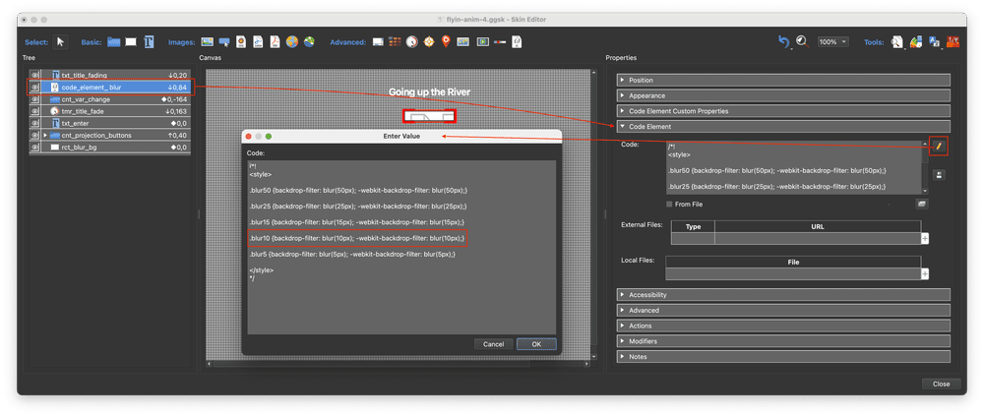Click Cancel in Enter Value dialog
The image size is (984, 416).
coord(493,344)
